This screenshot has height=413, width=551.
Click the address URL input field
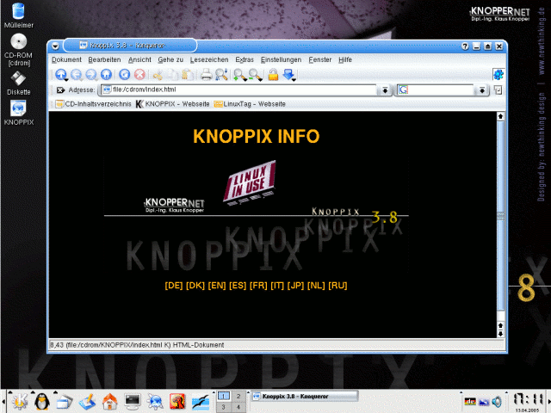point(239,89)
